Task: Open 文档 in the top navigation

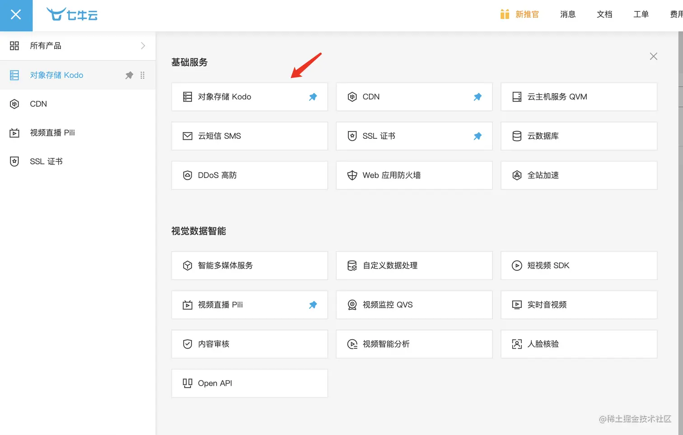Action: coord(604,14)
